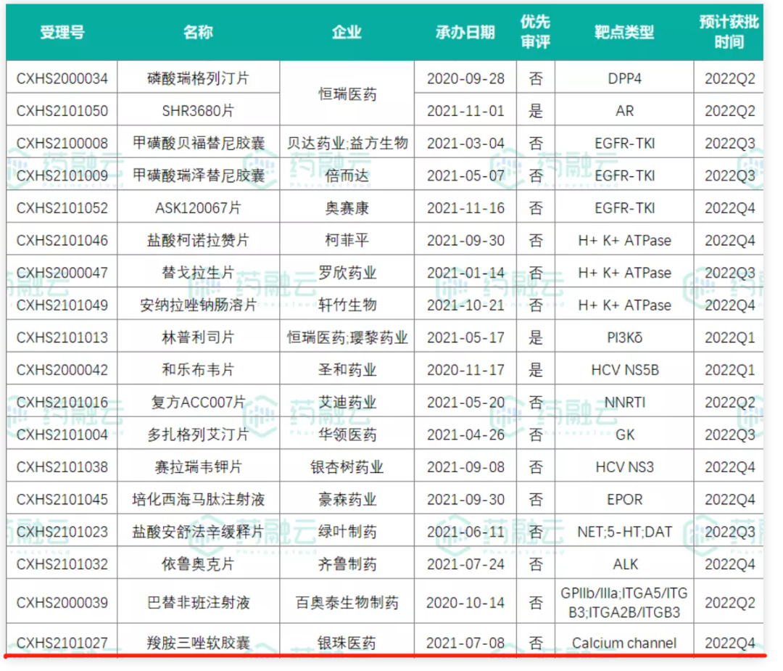
Task: Click 恒瑞医药;璎黎药业 company cell
Action: 347,337
